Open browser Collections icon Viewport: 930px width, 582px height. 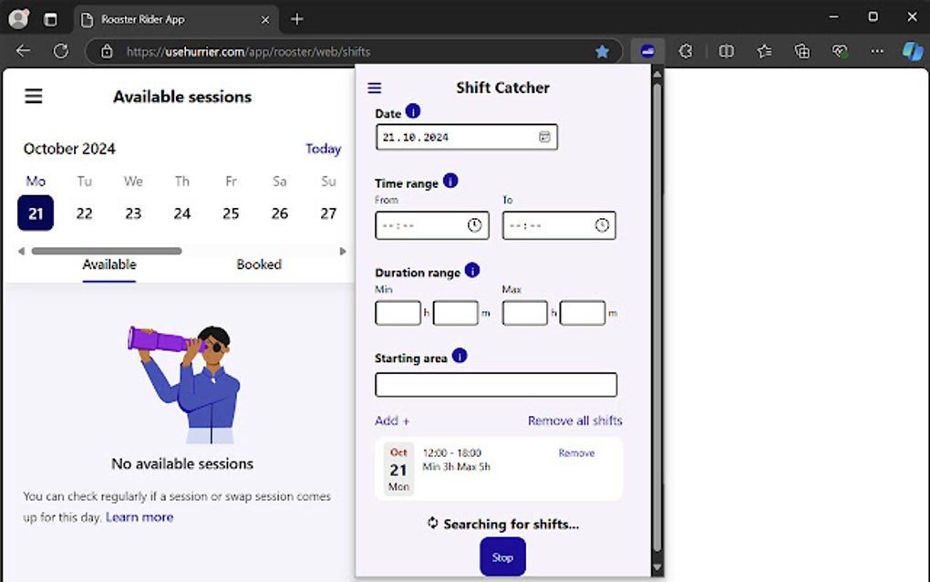click(801, 52)
